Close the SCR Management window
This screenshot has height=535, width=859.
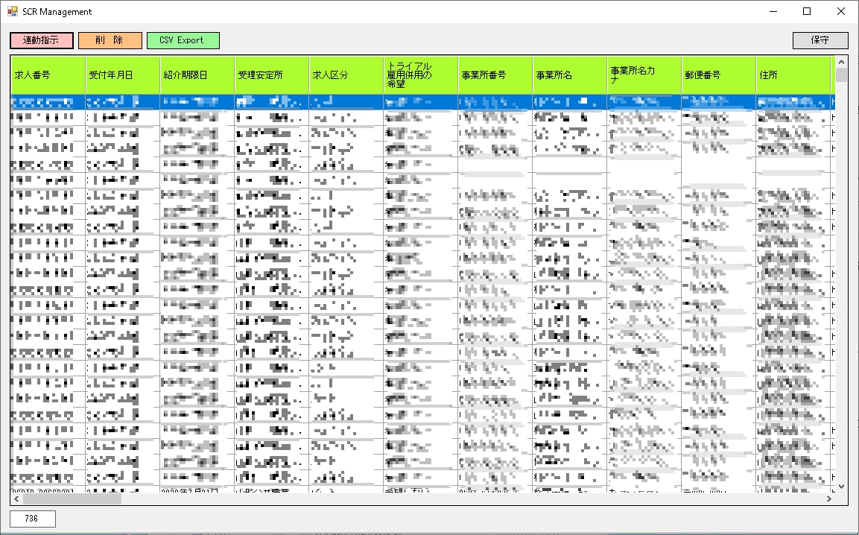[x=841, y=11]
